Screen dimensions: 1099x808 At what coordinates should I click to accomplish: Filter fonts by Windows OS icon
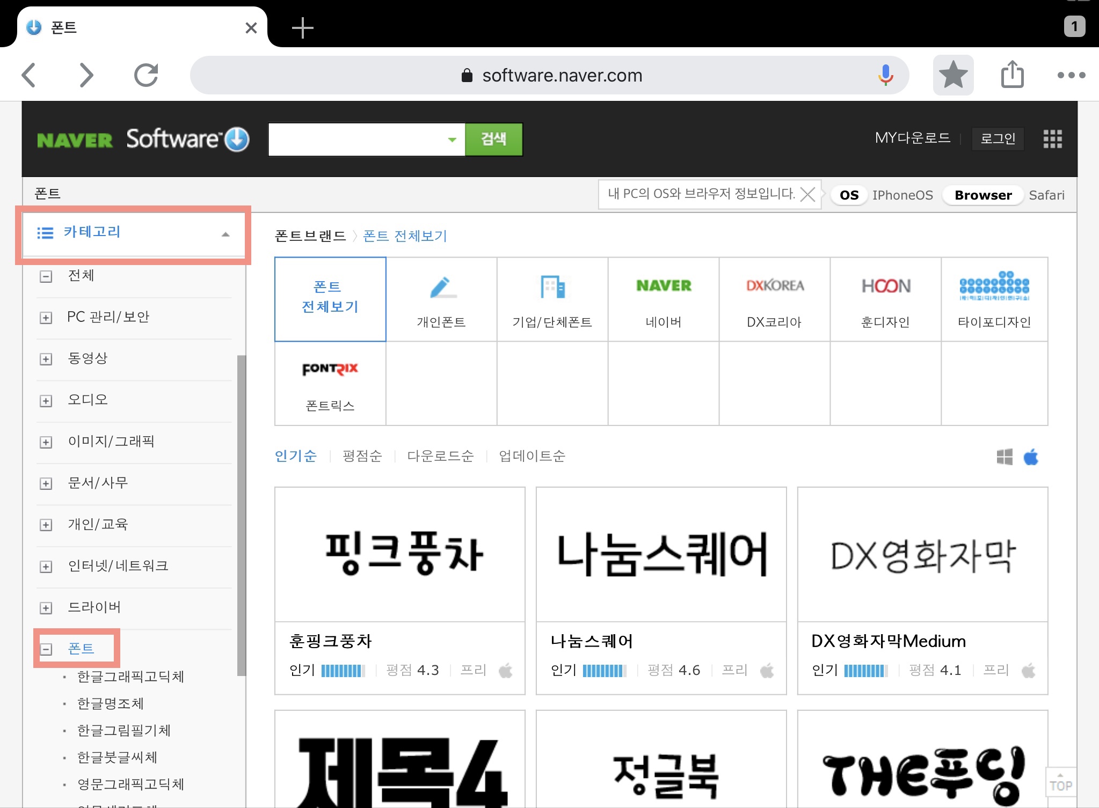click(x=1004, y=457)
